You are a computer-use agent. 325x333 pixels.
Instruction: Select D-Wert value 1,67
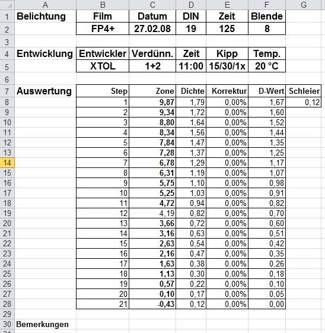tap(267, 102)
